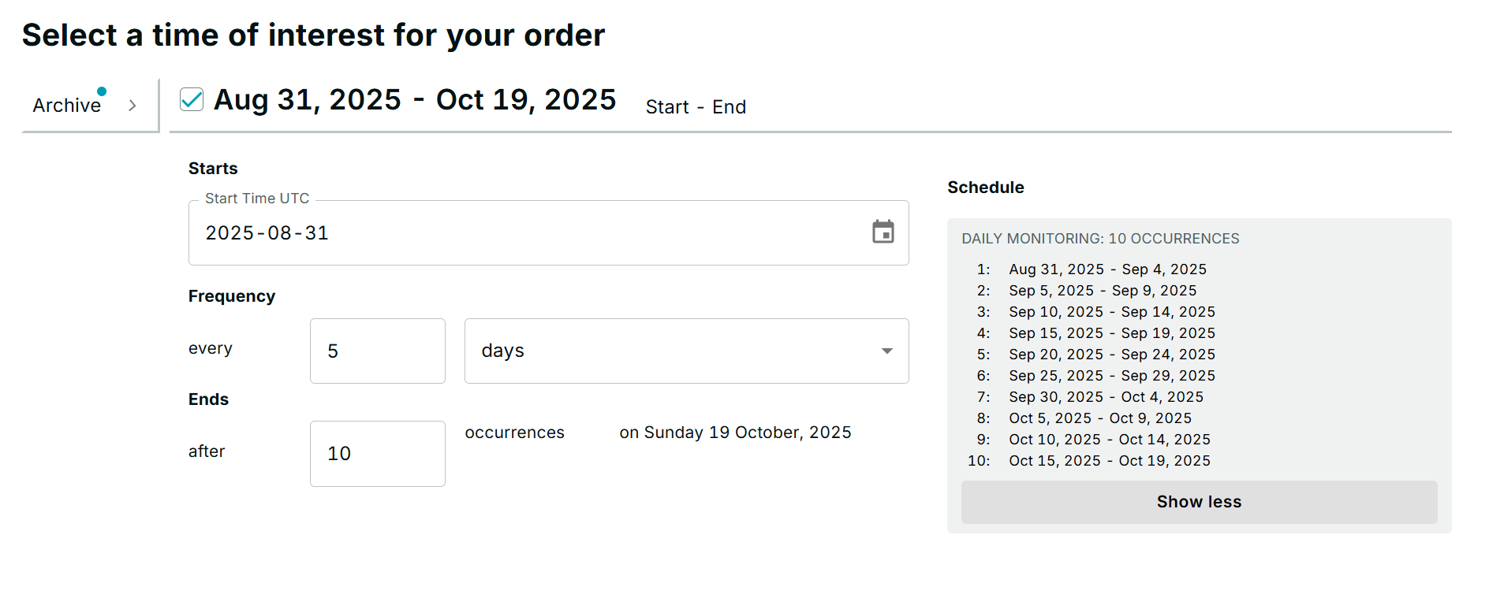Click occurrence 7 Sep 30 - Oct 4
The height and width of the screenshot is (598, 1504).
(x=1106, y=397)
